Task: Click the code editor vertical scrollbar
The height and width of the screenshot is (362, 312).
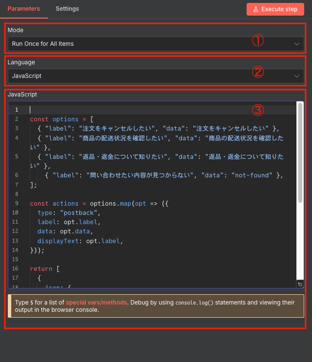Action: (x=300, y=153)
